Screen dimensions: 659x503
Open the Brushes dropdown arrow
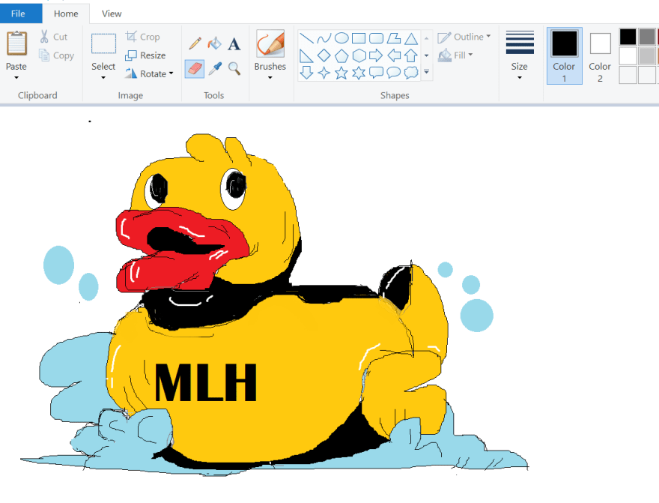[270, 78]
